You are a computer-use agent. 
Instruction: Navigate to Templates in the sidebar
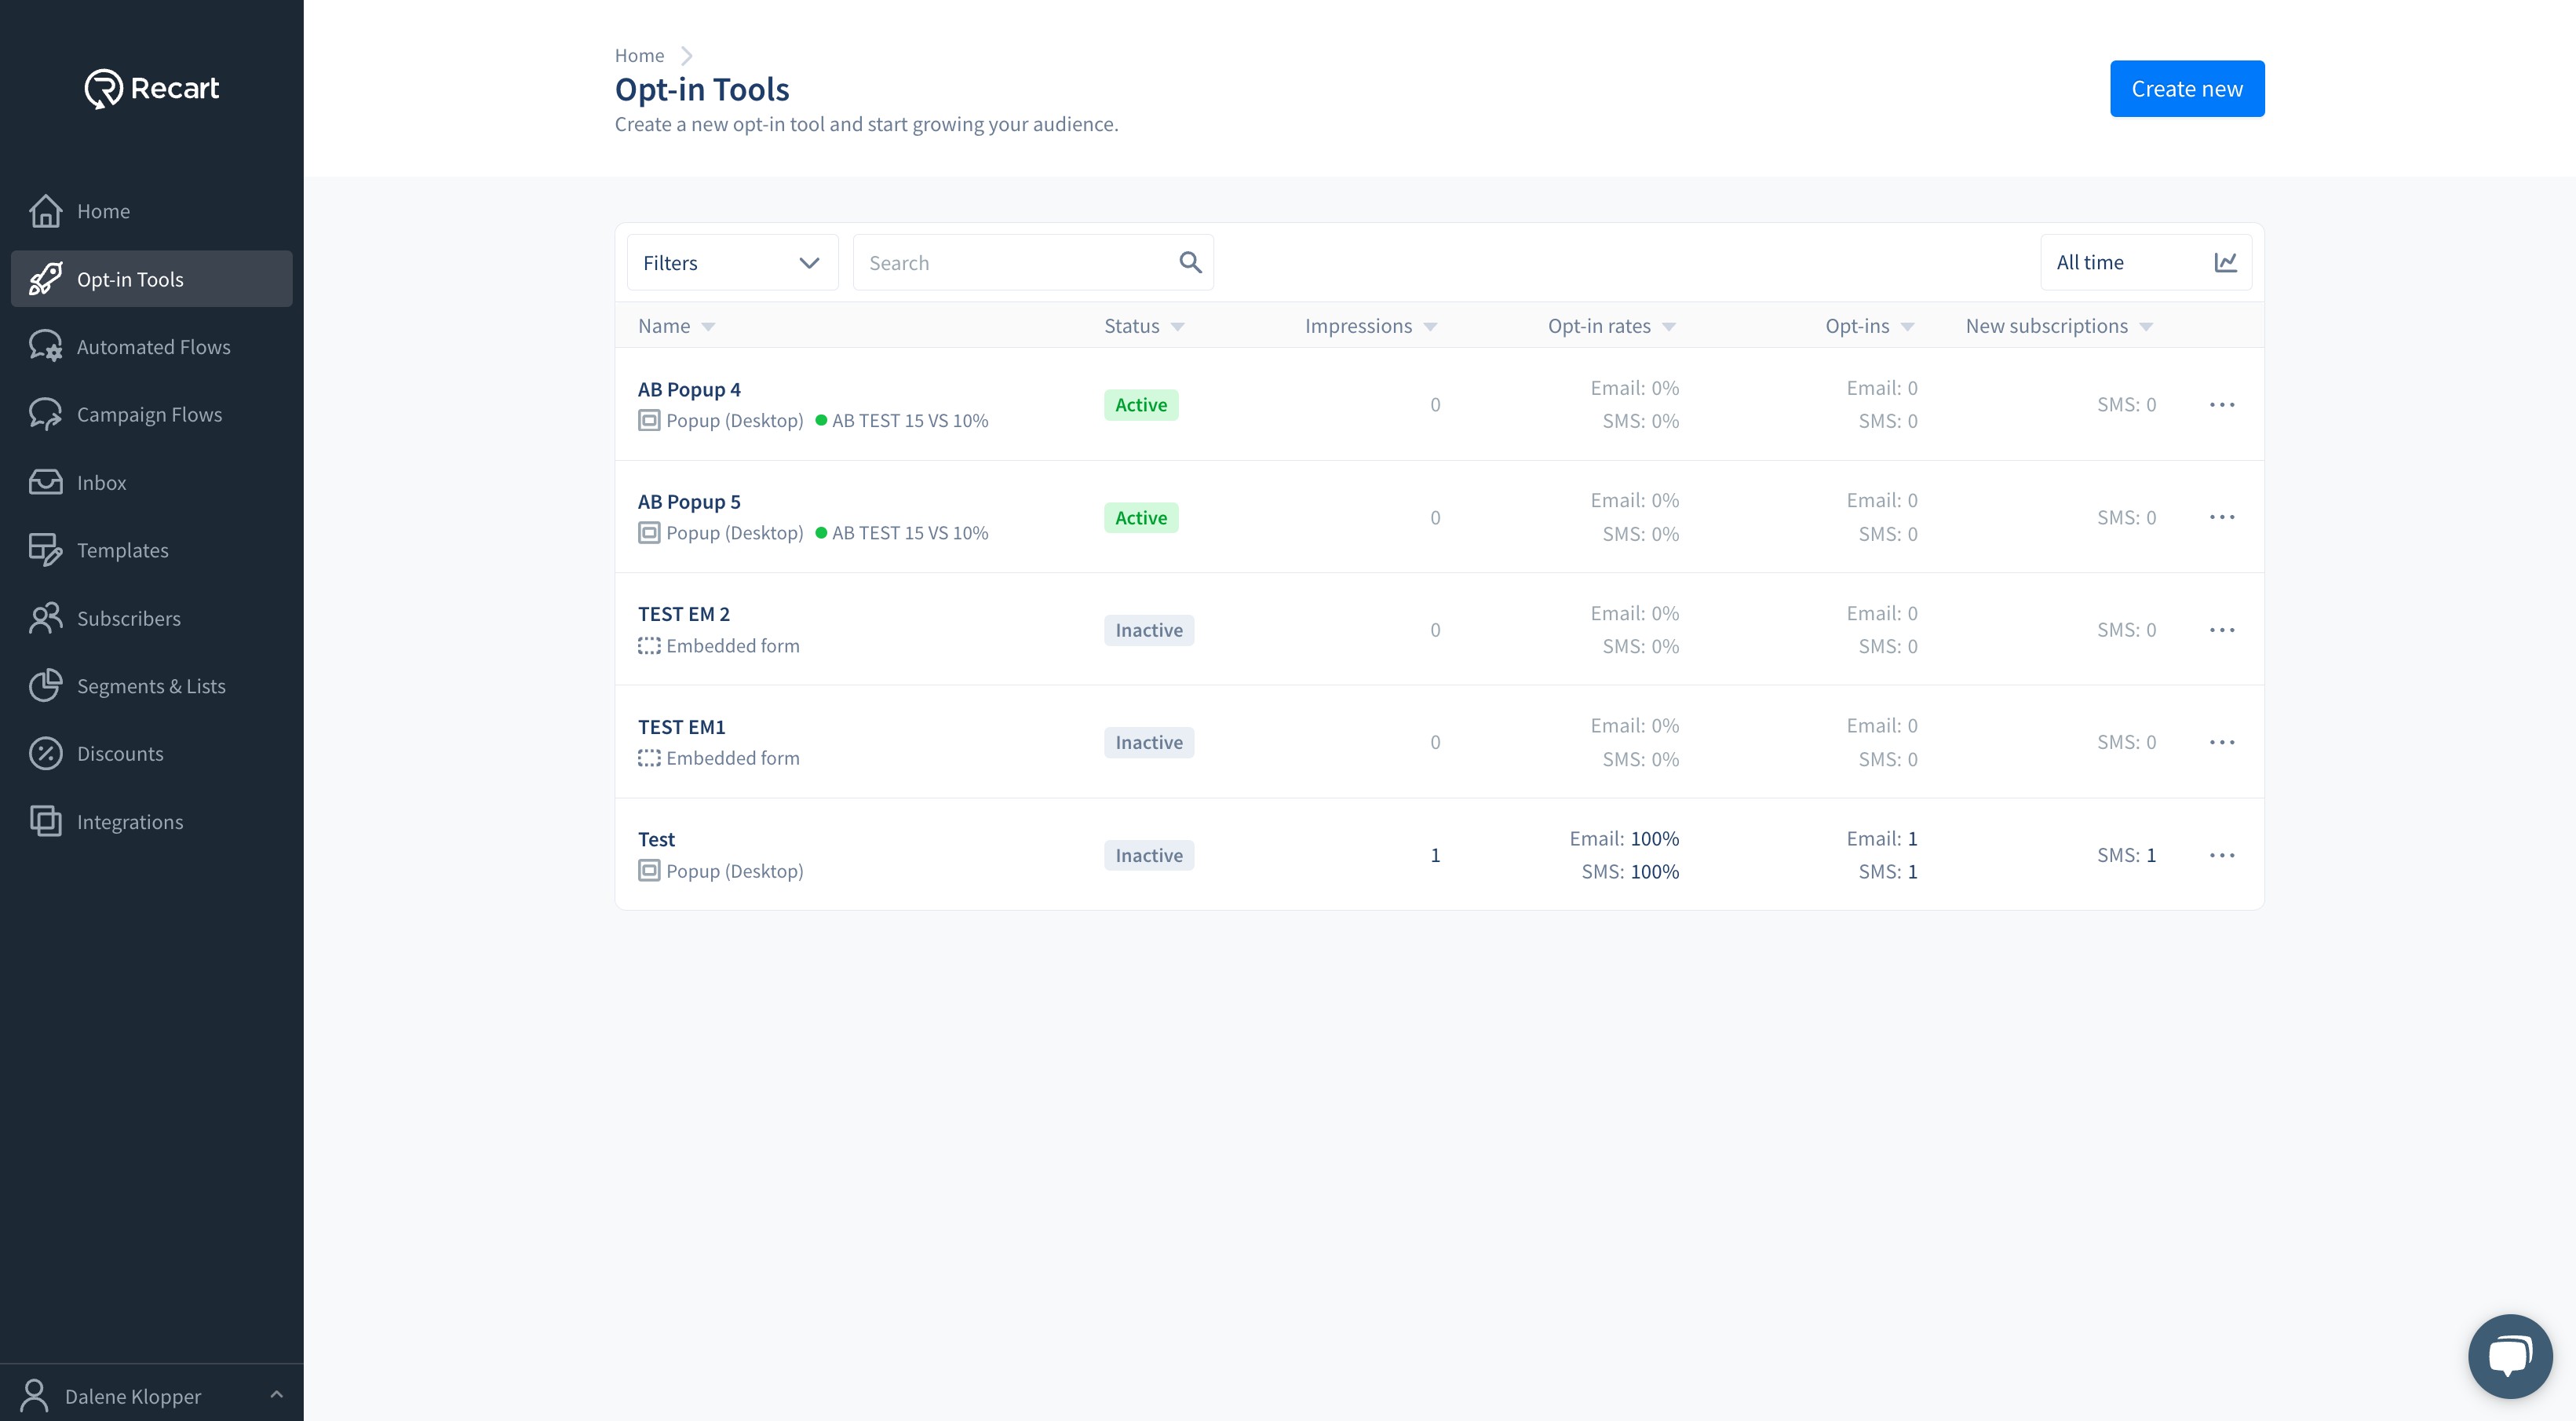pyautogui.click(x=122, y=550)
